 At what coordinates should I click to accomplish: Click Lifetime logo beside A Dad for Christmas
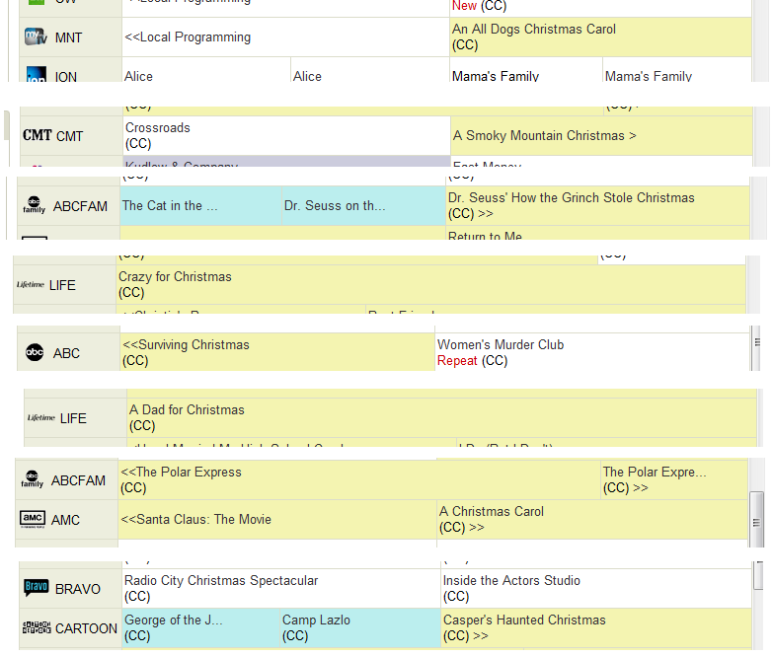click(41, 417)
